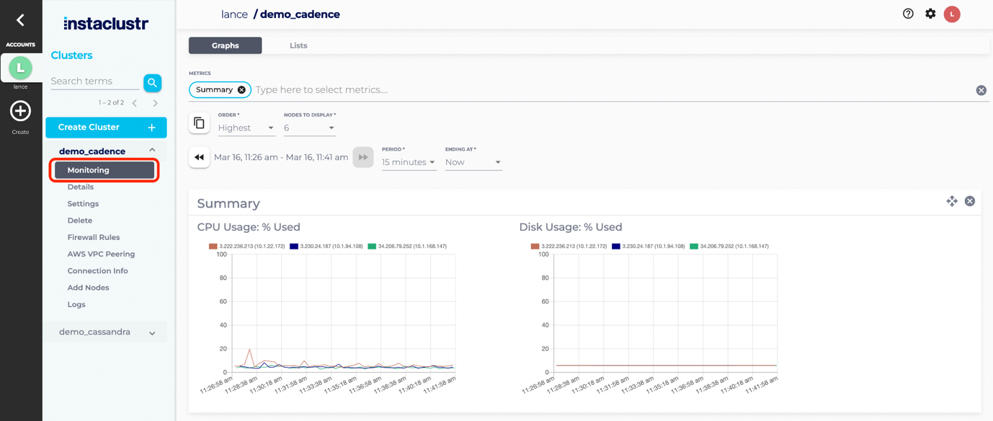Click the Create plus icon in sidebar
The height and width of the screenshot is (421, 993).
coord(20,111)
